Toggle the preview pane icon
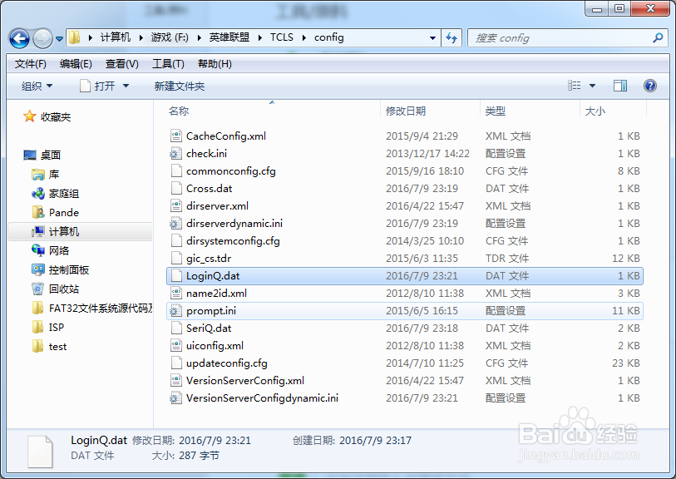 [x=619, y=86]
